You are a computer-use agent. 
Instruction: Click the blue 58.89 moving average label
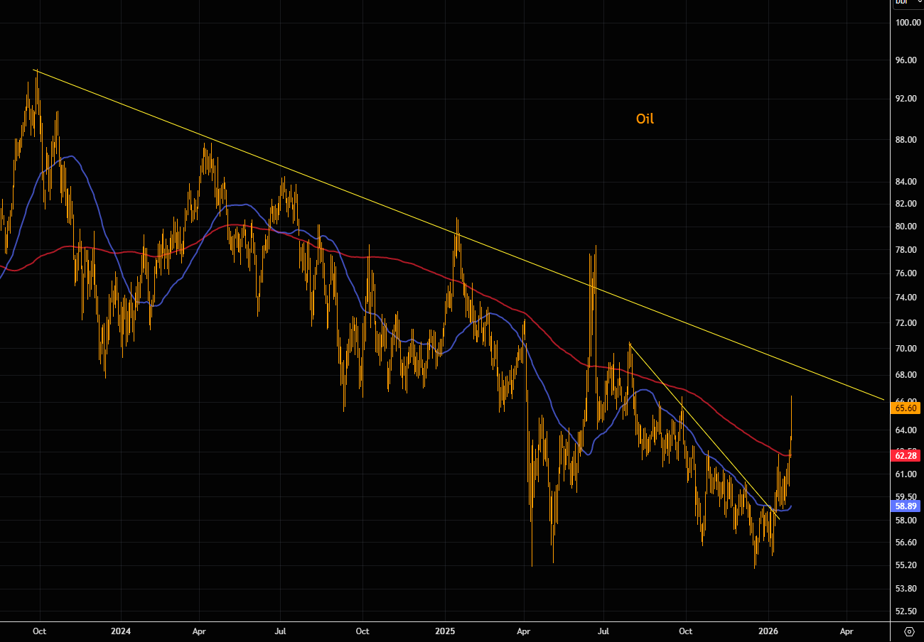906,506
